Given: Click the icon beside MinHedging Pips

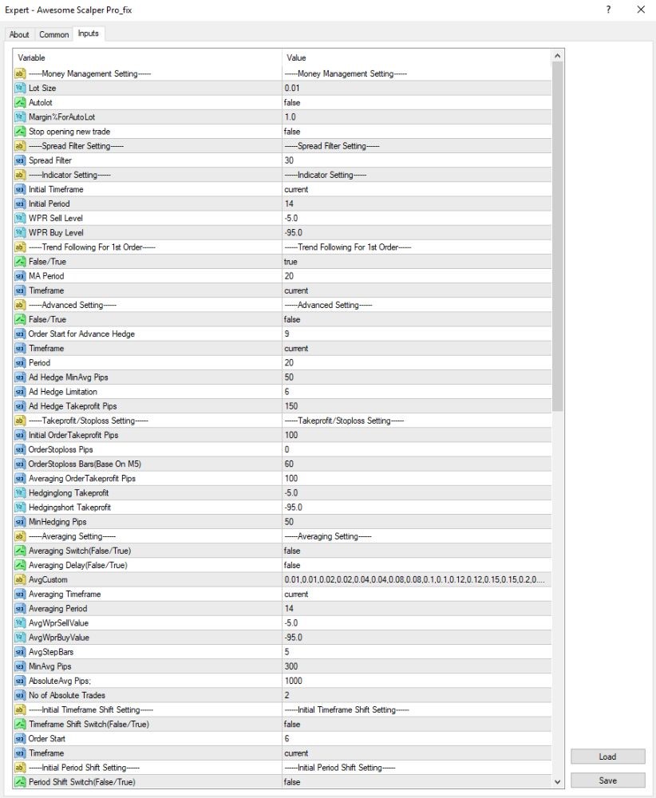Looking at the screenshot, I should pyautogui.click(x=20, y=522).
